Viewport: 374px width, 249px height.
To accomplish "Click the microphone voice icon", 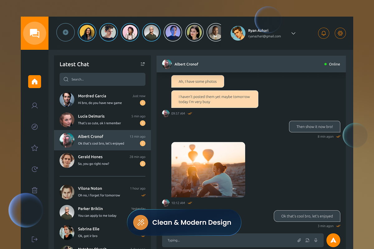I will [x=316, y=240].
